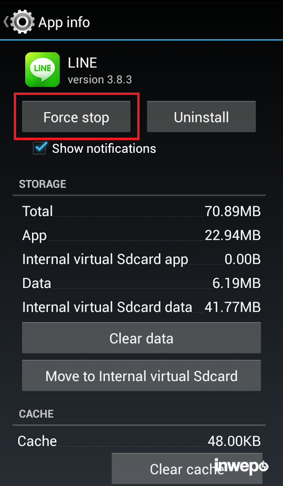
Task: Tap Move to Internal virtual Sdcard
Action: tap(141, 375)
